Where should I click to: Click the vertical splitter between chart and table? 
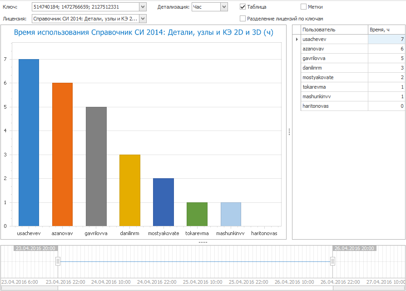coord(289,132)
